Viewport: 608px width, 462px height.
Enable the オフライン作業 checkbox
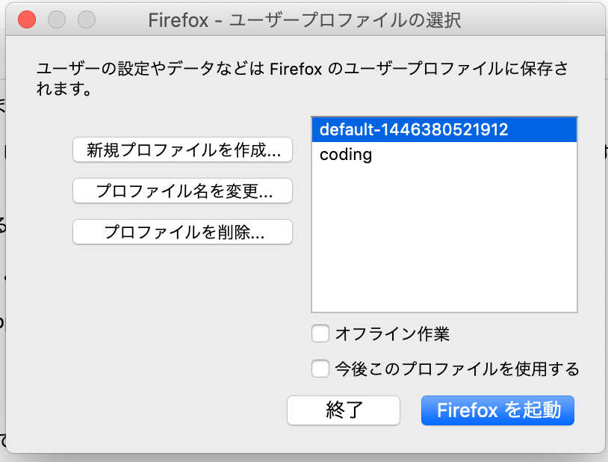pyautogui.click(x=320, y=333)
